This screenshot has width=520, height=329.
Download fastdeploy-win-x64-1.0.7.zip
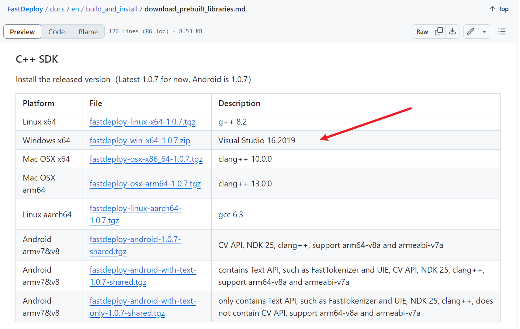click(140, 140)
